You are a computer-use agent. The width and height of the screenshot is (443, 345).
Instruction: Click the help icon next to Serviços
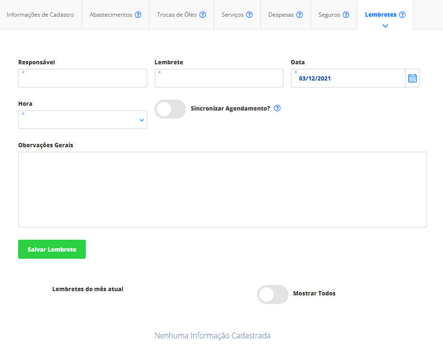click(249, 15)
